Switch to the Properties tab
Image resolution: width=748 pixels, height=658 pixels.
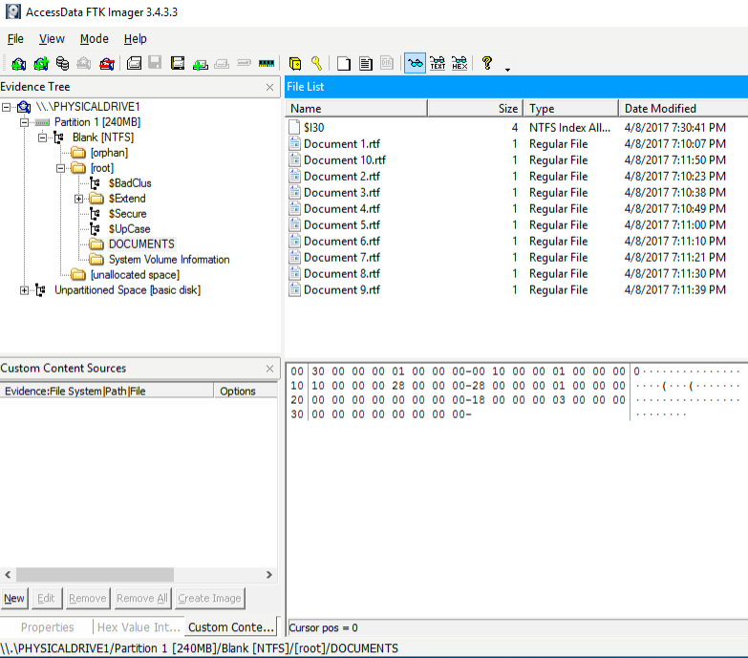pyautogui.click(x=47, y=627)
